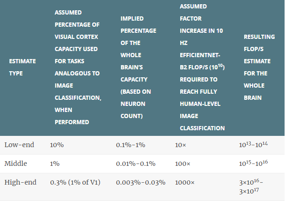
Task: Click the ASSUMED FACTOR INCREASE column header
Action: tap(202, 67)
